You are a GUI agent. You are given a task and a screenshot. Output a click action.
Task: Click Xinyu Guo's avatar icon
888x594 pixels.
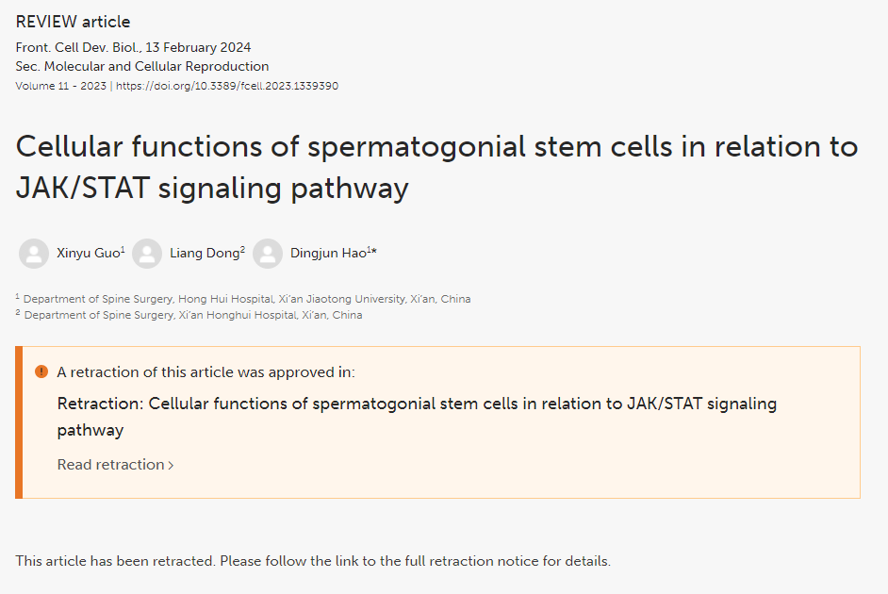coord(34,253)
